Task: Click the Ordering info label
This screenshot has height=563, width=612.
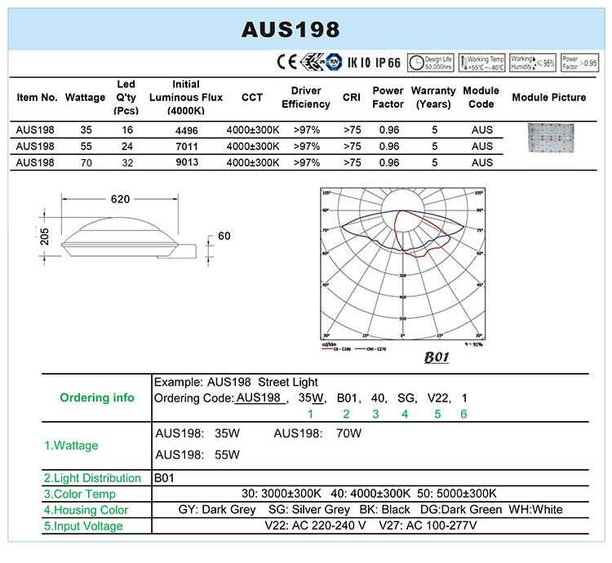Action: pos(97,398)
